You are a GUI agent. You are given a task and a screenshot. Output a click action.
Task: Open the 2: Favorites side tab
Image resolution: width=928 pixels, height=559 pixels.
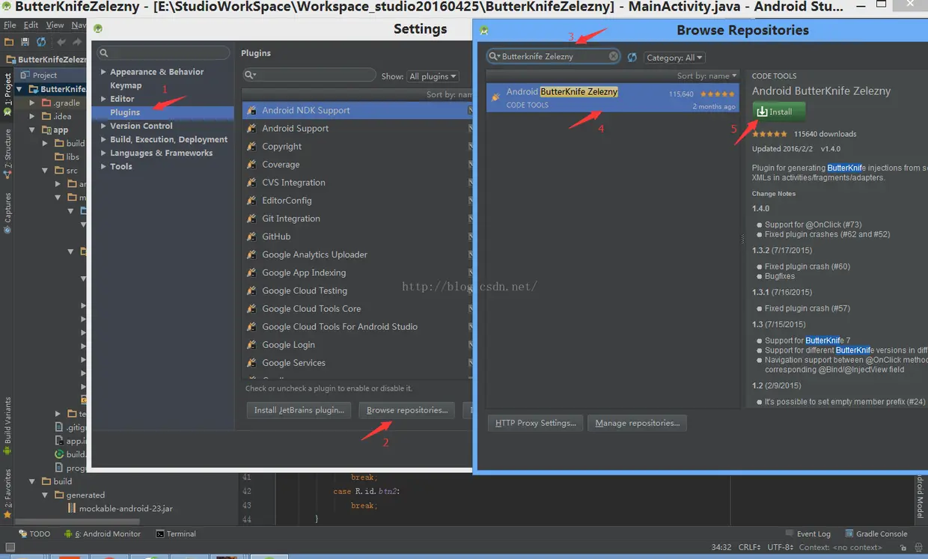click(x=7, y=493)
